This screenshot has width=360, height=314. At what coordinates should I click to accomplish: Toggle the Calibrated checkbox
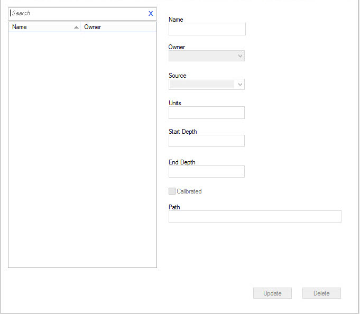pos(172,191)
